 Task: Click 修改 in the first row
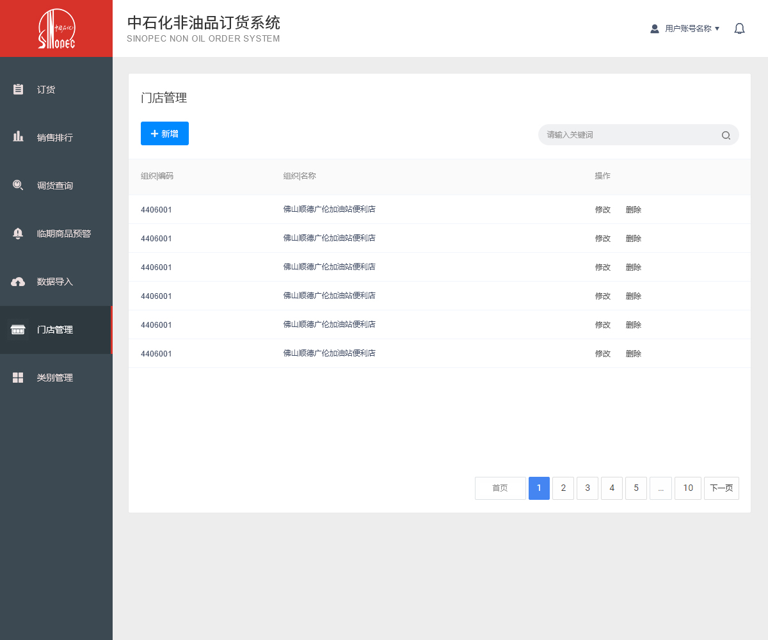pyautogui.click(x=602, y=210)
